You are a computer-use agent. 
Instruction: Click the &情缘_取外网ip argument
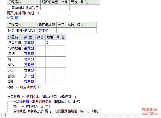coord(40,111)
